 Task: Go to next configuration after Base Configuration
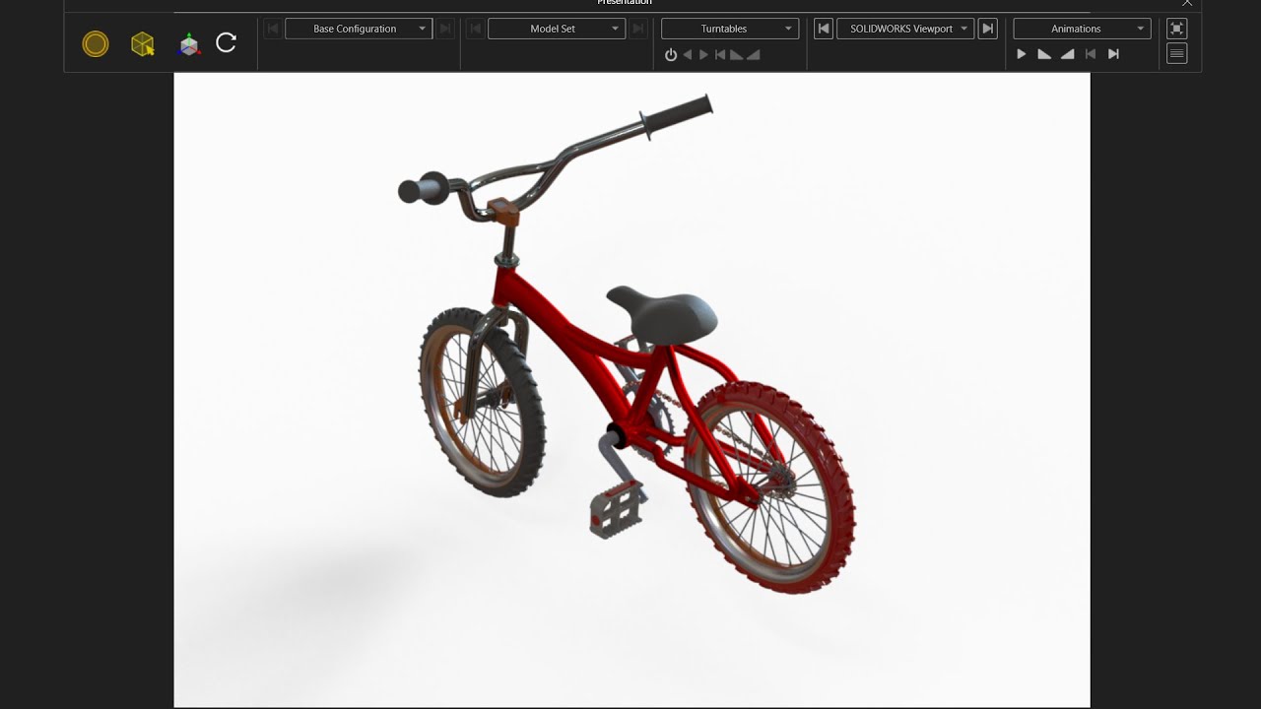click(445, 29)
